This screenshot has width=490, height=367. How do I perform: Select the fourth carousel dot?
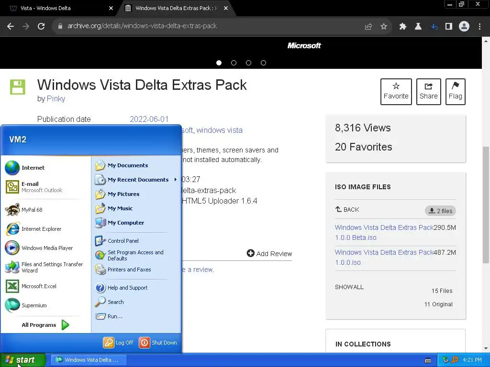click(x=264, y=63)
